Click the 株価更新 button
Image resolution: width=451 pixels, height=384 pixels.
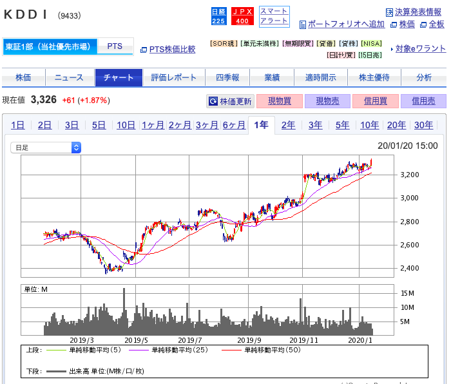(231, 101)
